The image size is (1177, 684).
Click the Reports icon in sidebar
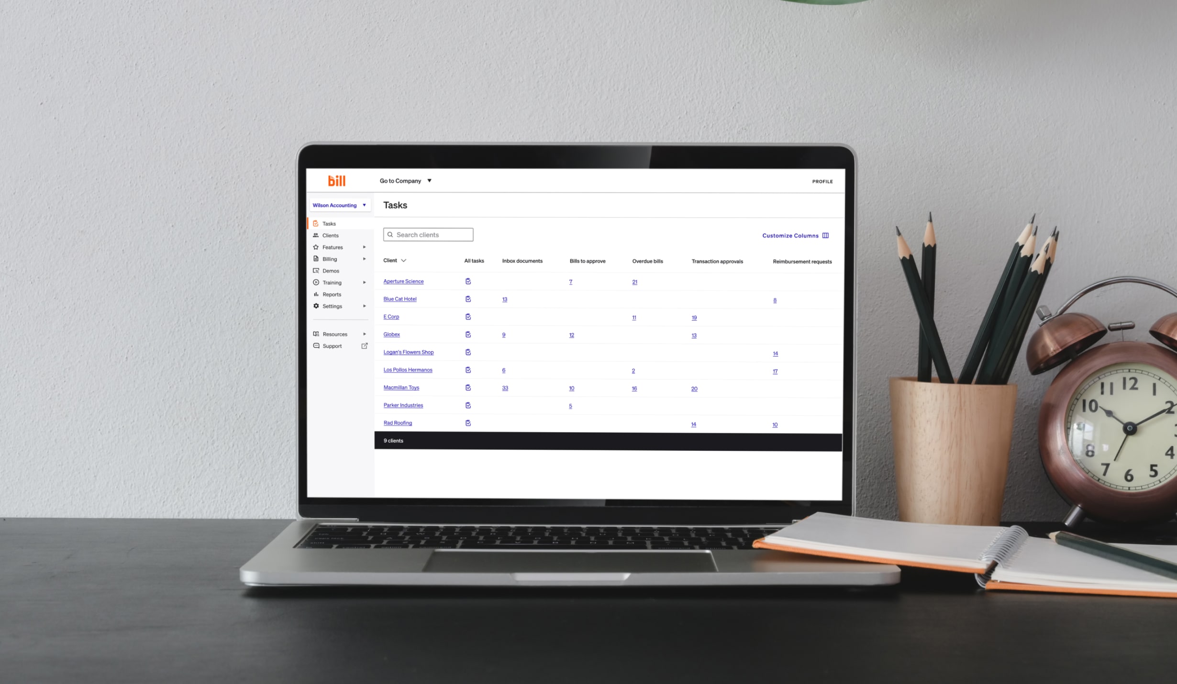pos(316,294)
